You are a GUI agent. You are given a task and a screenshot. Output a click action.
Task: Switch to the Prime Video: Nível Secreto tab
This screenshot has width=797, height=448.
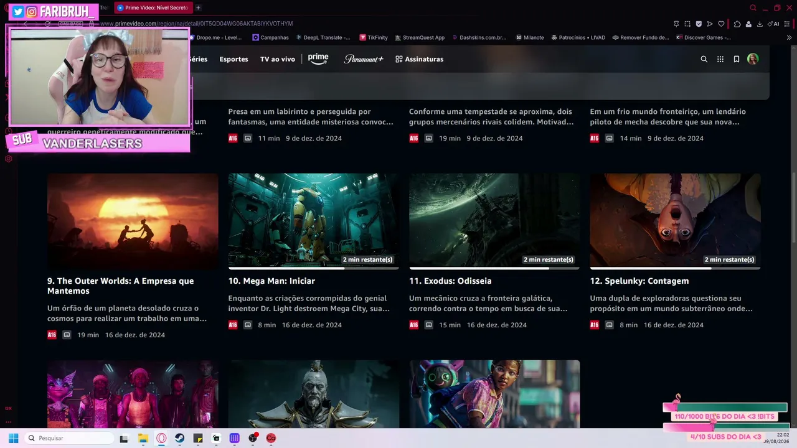[x=153, y=7]
